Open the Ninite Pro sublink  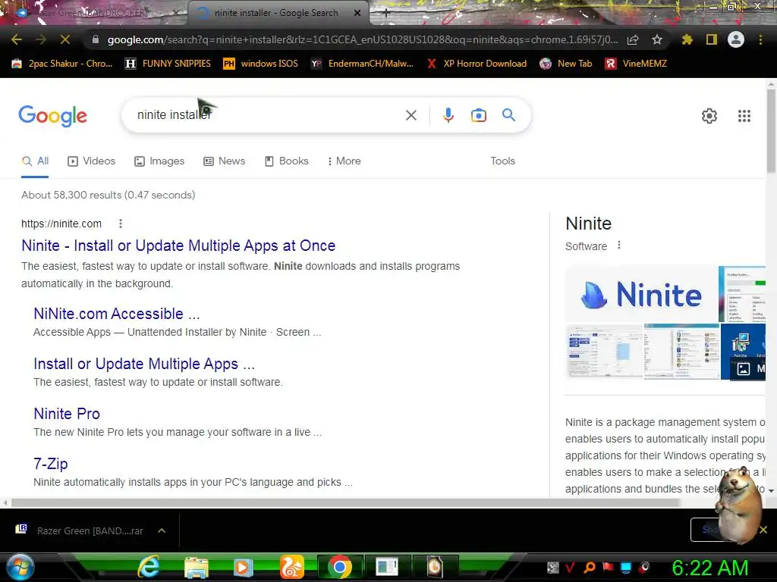67,414
